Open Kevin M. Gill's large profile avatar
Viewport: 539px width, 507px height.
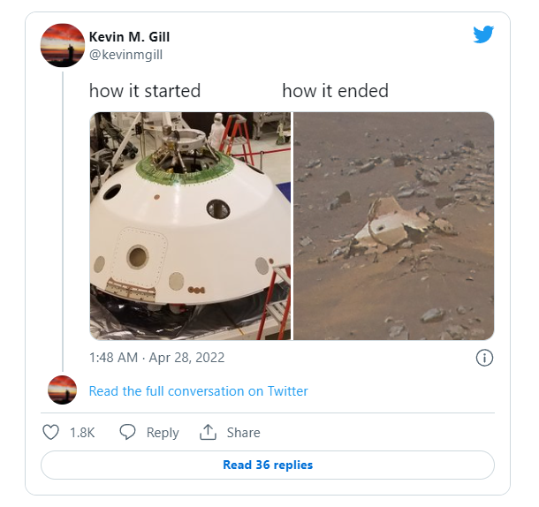(63, 45)
